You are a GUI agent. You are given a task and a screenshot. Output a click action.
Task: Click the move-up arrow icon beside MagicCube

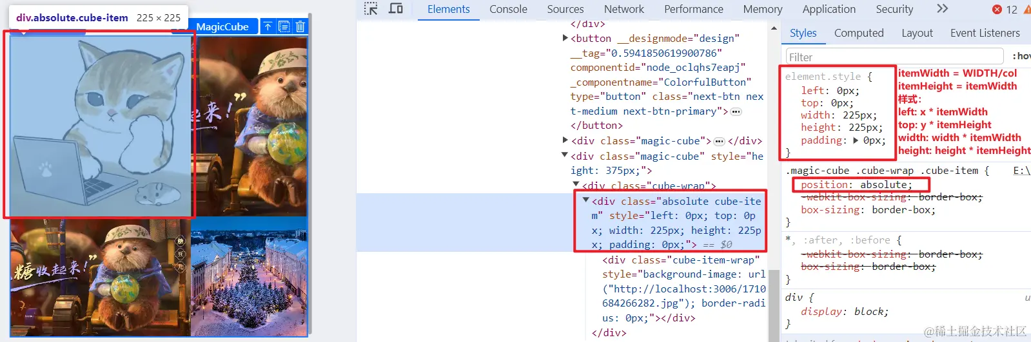268,26
